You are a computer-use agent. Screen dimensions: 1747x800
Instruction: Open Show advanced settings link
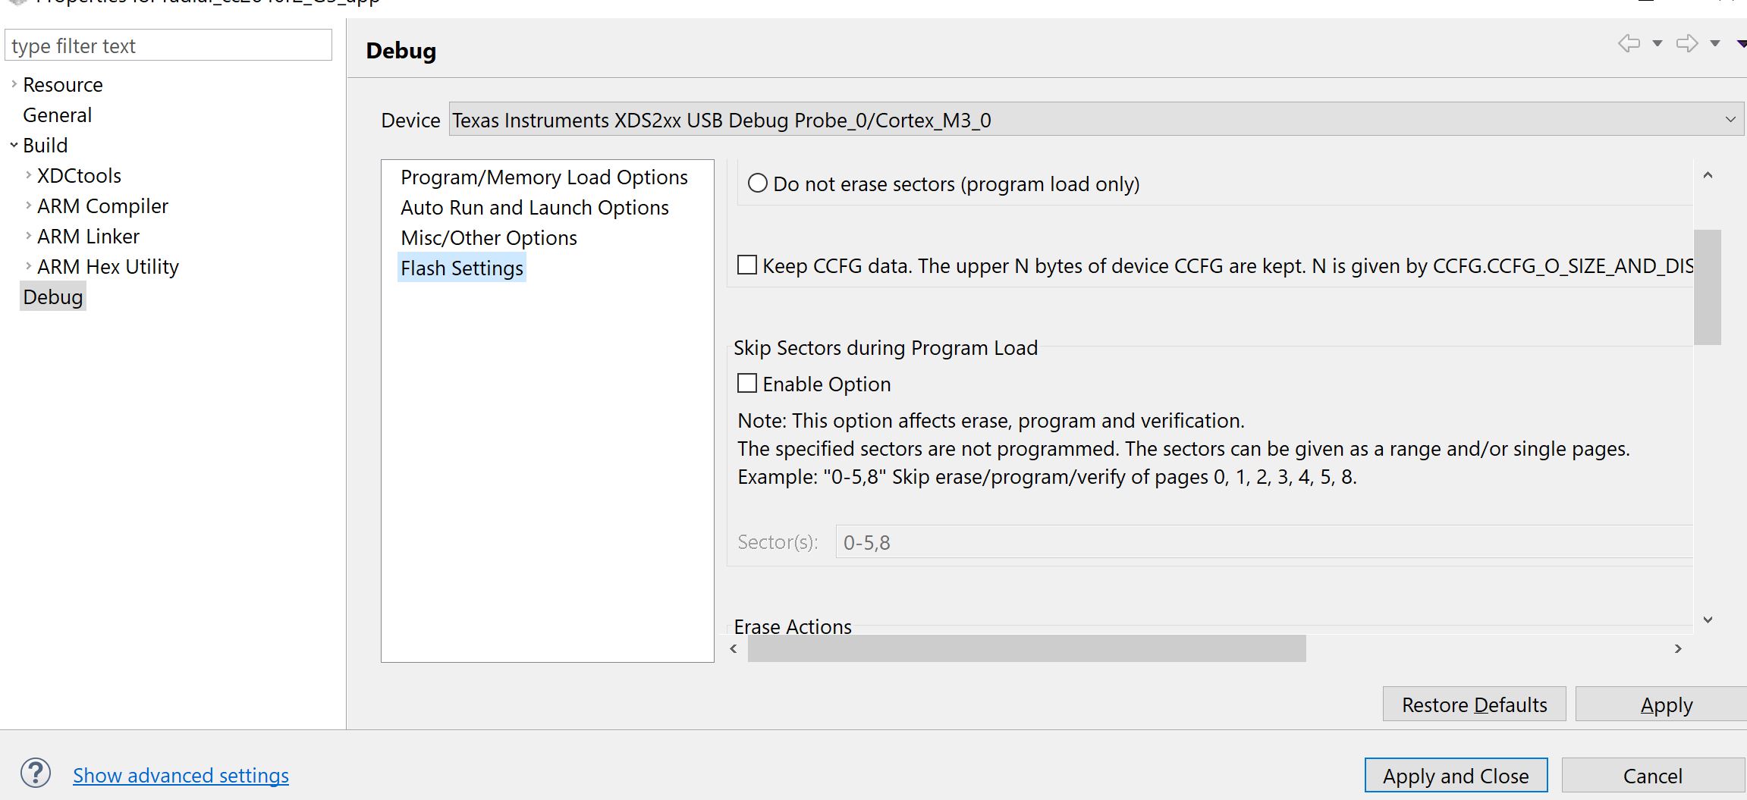181,775
